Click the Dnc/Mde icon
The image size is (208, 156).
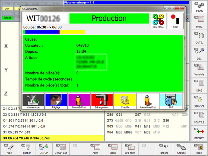coord(158,19)
